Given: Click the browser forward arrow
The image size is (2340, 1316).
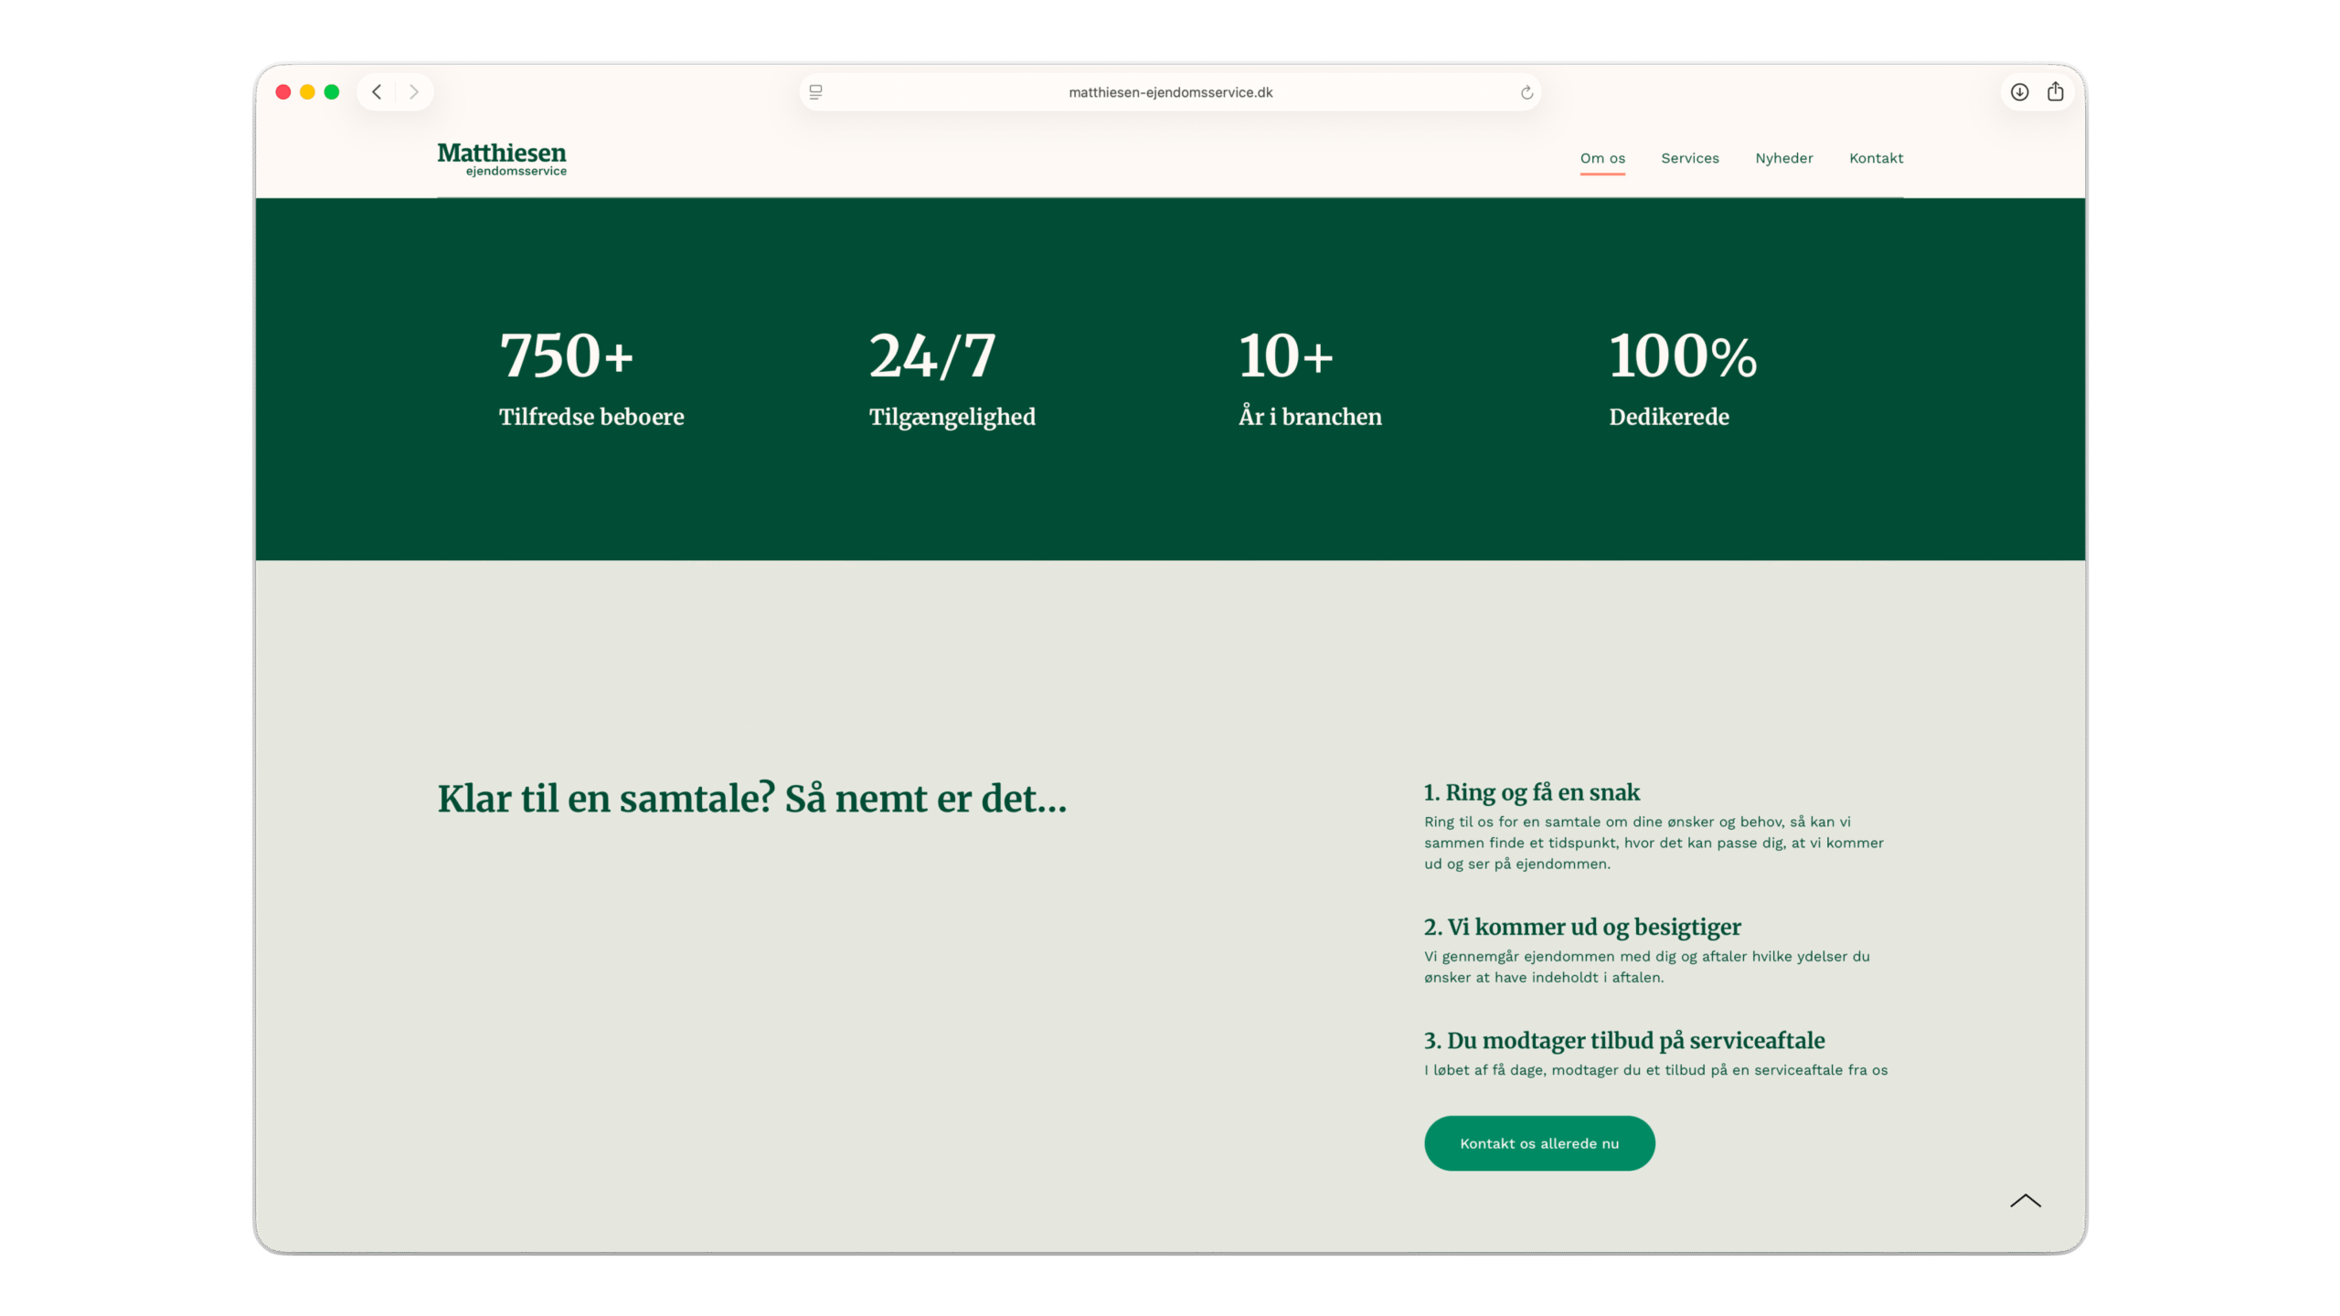Looking at the screenshot, I should coord(414,92).
